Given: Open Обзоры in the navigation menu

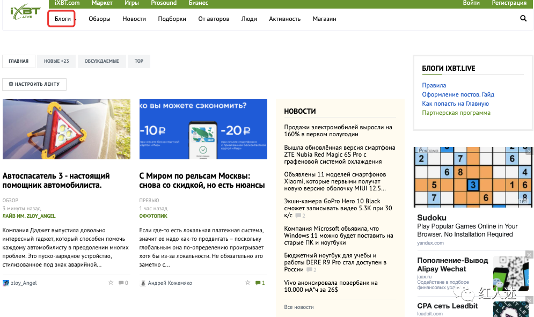Looking at the screenshot, I should tap(99, 19).
